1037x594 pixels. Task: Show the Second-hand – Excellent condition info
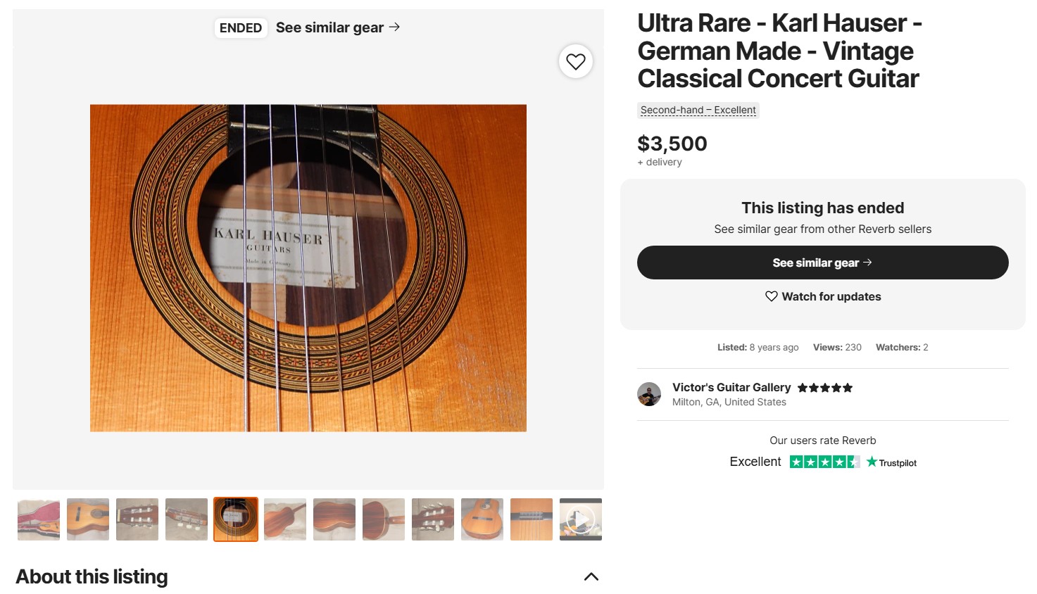coord(698,110)
